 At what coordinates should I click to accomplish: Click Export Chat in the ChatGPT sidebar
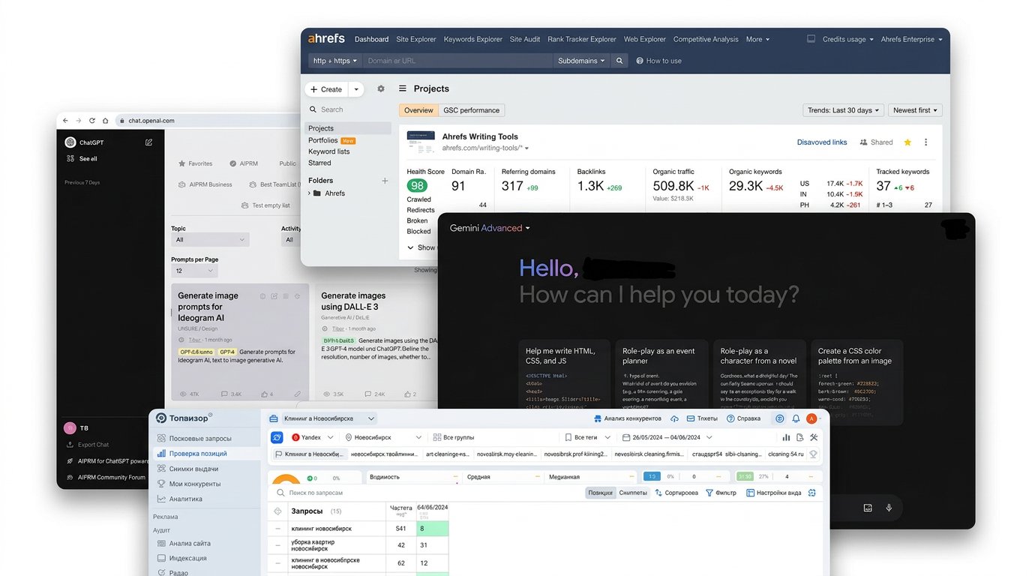pyautogui.click(x=88, y=445)
